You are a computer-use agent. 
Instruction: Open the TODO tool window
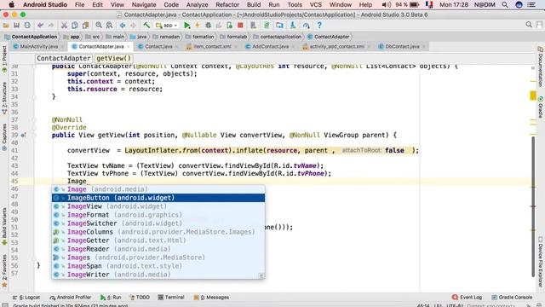(140, 298)
